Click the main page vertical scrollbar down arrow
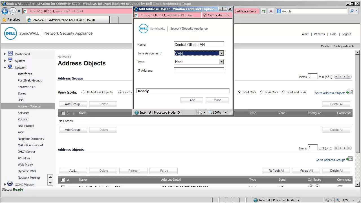 pyautogui.click(x=358, y=184)
